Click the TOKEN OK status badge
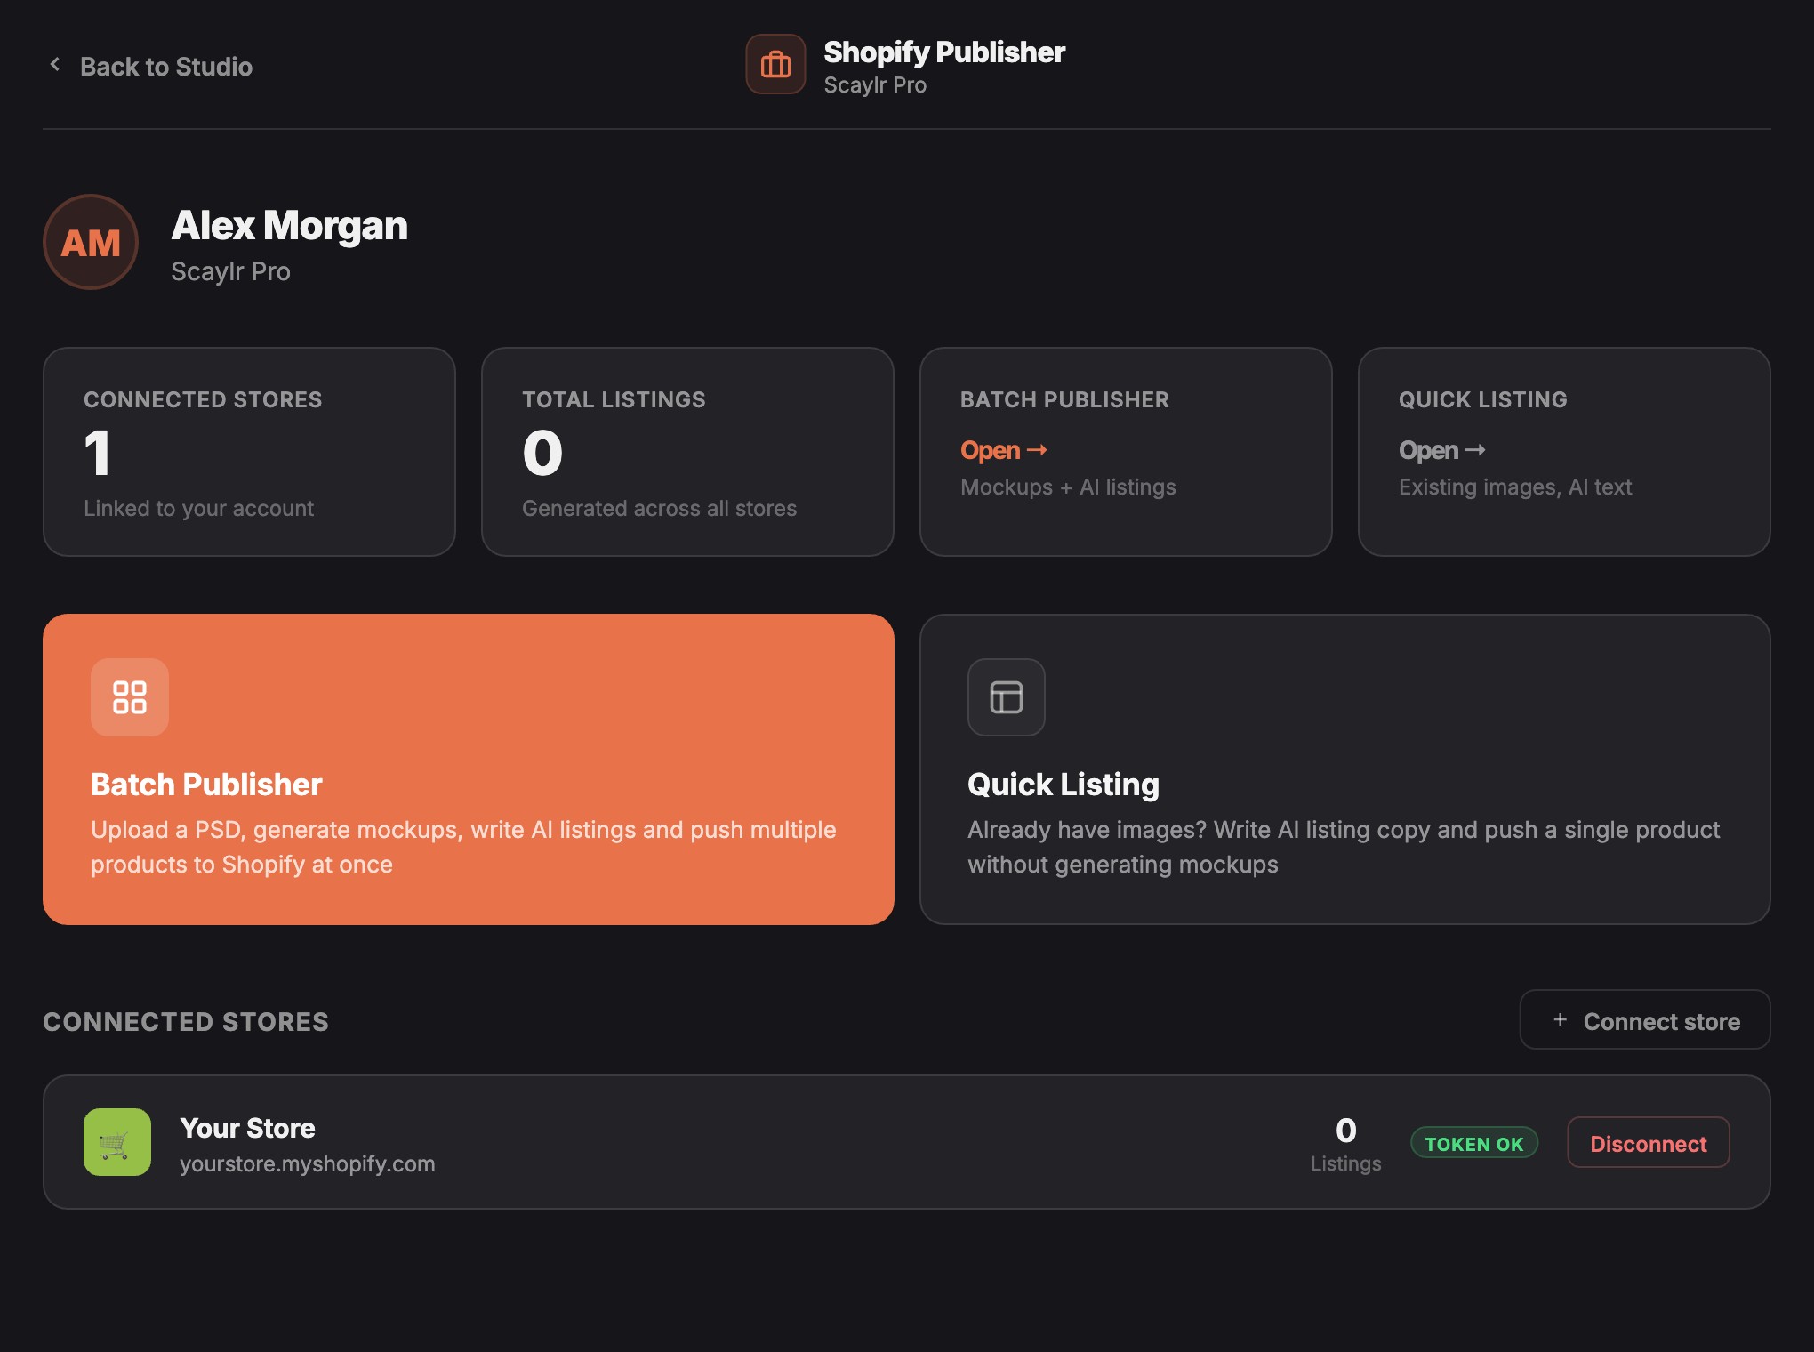The height and width of the screenshot is (1352, 1814). 1474,1144
